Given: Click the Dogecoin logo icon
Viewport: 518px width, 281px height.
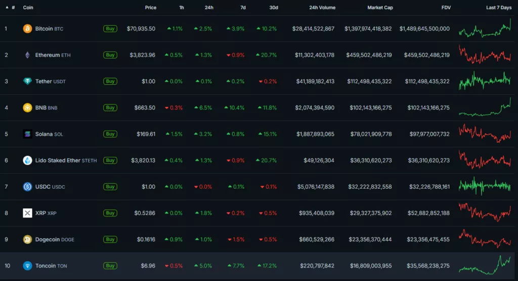Looking at the screenshot, I should pos(27,239).
